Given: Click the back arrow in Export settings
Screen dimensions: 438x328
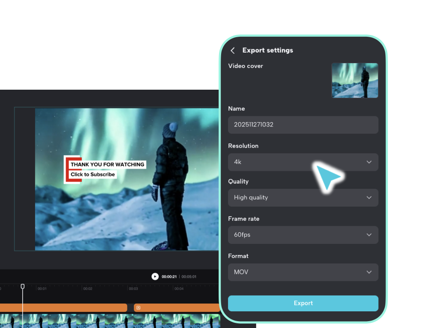Looking at the screenshot, I should point(232,50).
